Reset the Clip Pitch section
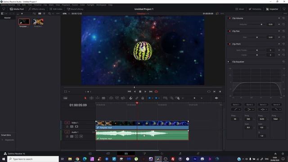The width and height of the screenshot is (288, 162). [283, 44]
